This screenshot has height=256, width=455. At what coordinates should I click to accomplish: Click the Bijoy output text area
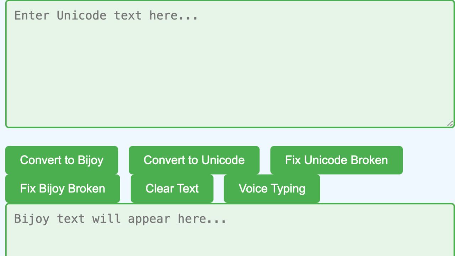(x=227, y=231)
